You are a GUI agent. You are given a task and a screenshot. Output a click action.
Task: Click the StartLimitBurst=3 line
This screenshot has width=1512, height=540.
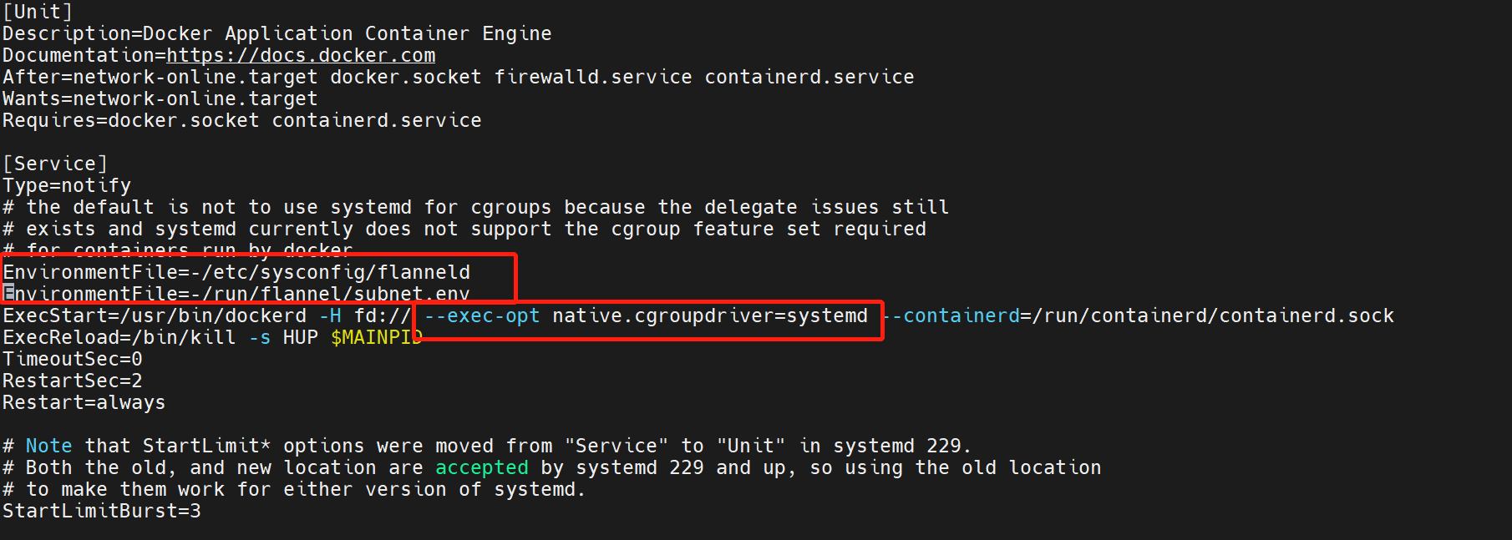[x=101, y=511]
